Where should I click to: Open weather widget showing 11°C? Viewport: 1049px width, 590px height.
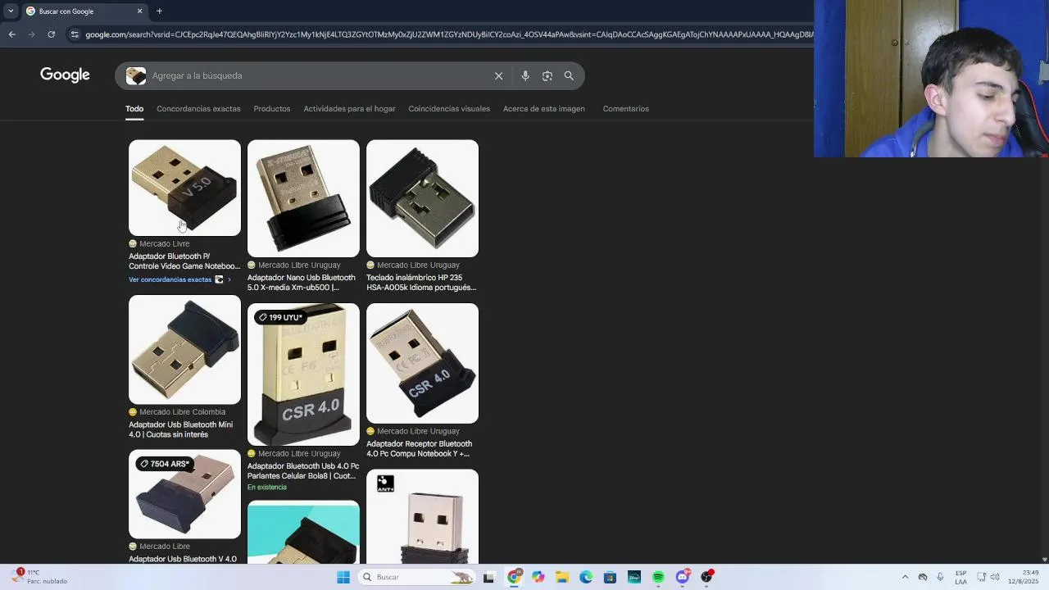click(x=39, y=577)
